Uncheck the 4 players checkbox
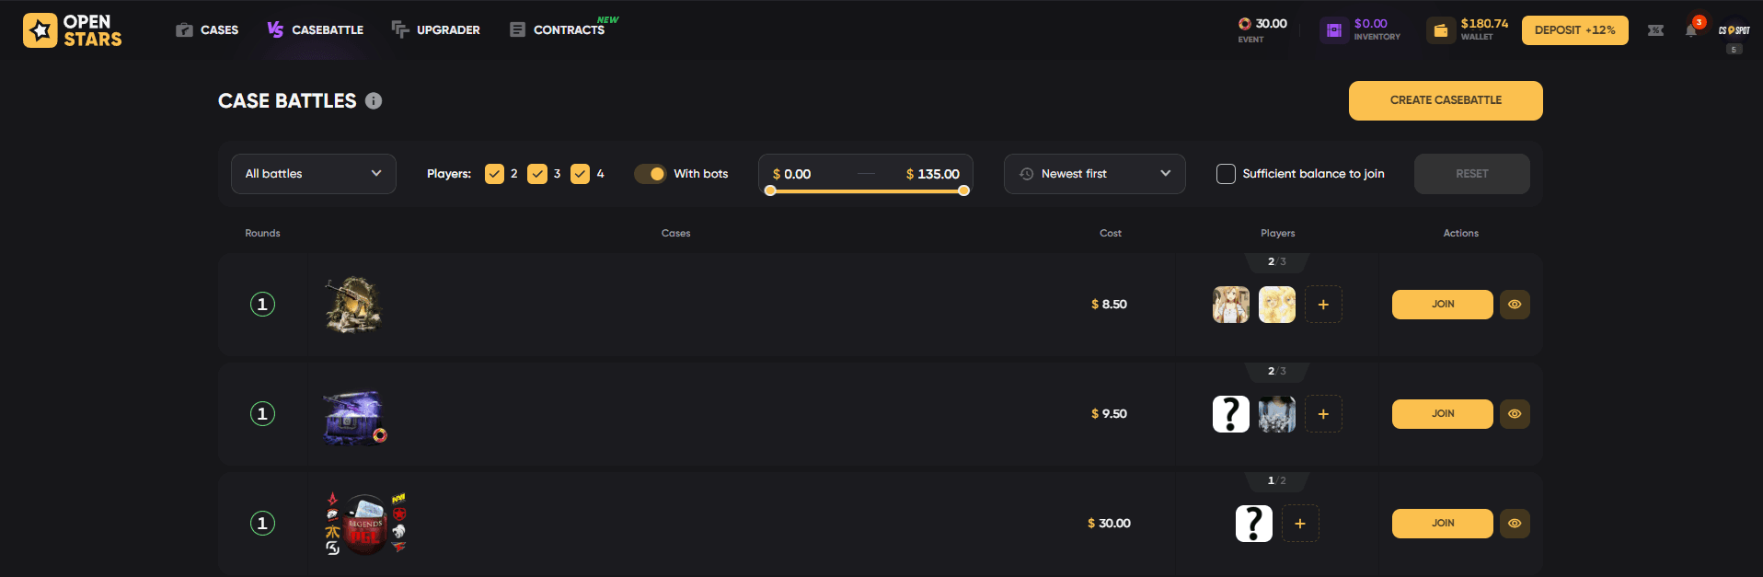1763x577 pixels. click(x=580, y=174)
